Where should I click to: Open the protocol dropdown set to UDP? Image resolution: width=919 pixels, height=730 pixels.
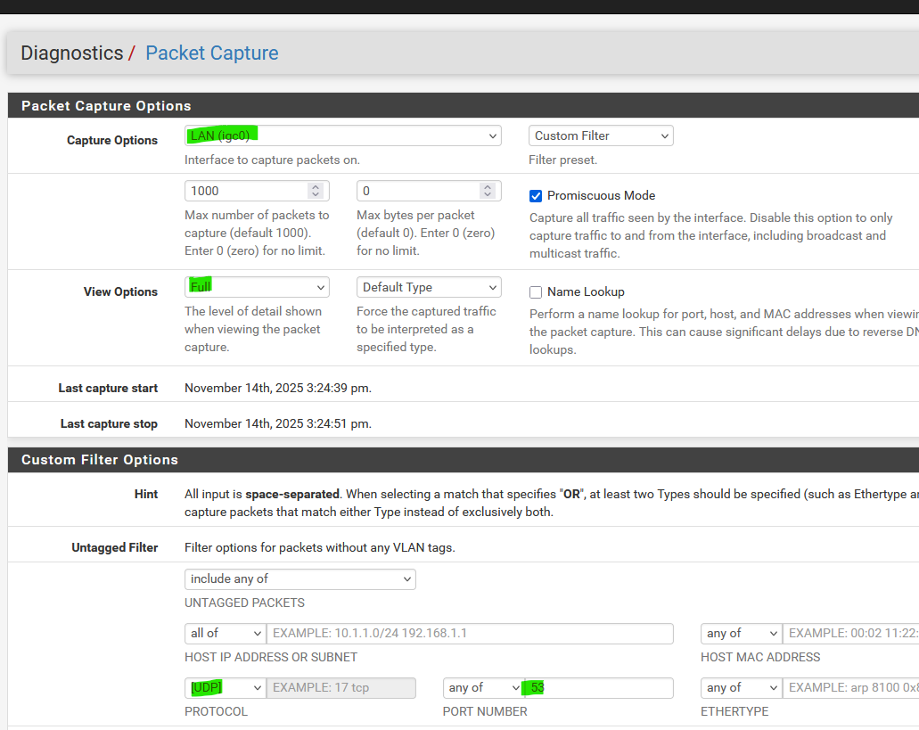point(225,688)
